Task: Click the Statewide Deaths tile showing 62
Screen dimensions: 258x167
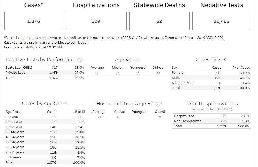Action: coord(159,21)
